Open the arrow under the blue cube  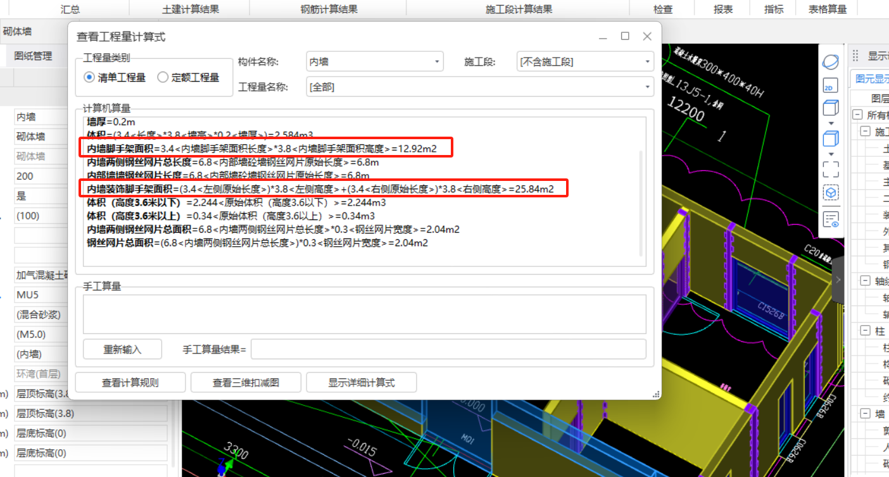[831, 154]
